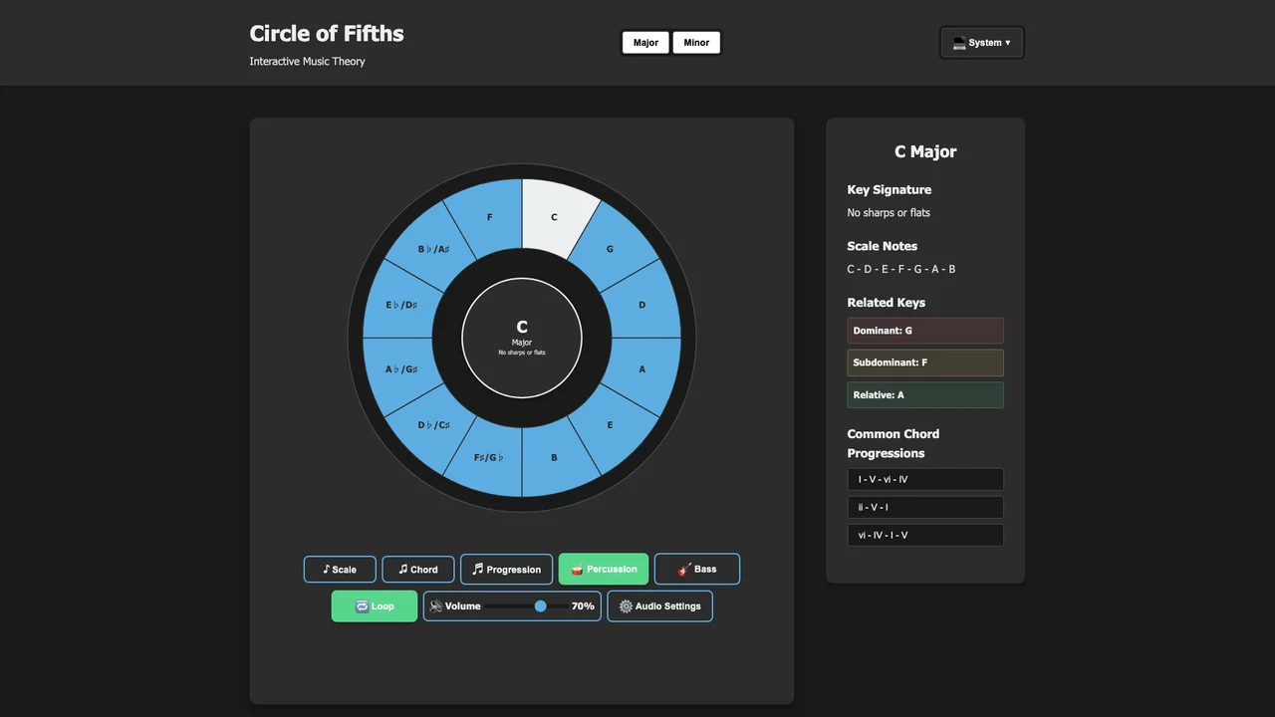Image resolution: width=1275 pixels, height=717 pixels.
Task: Click the speaker icon next to Volume
Action: click(x=436, y=605)
